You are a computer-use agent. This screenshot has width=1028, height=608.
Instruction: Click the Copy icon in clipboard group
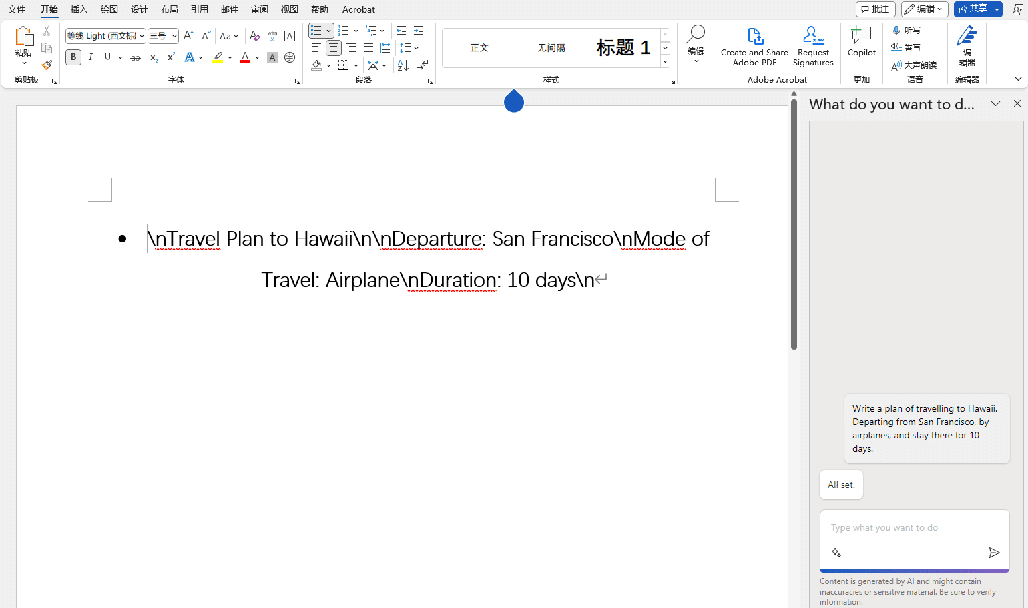47,48
